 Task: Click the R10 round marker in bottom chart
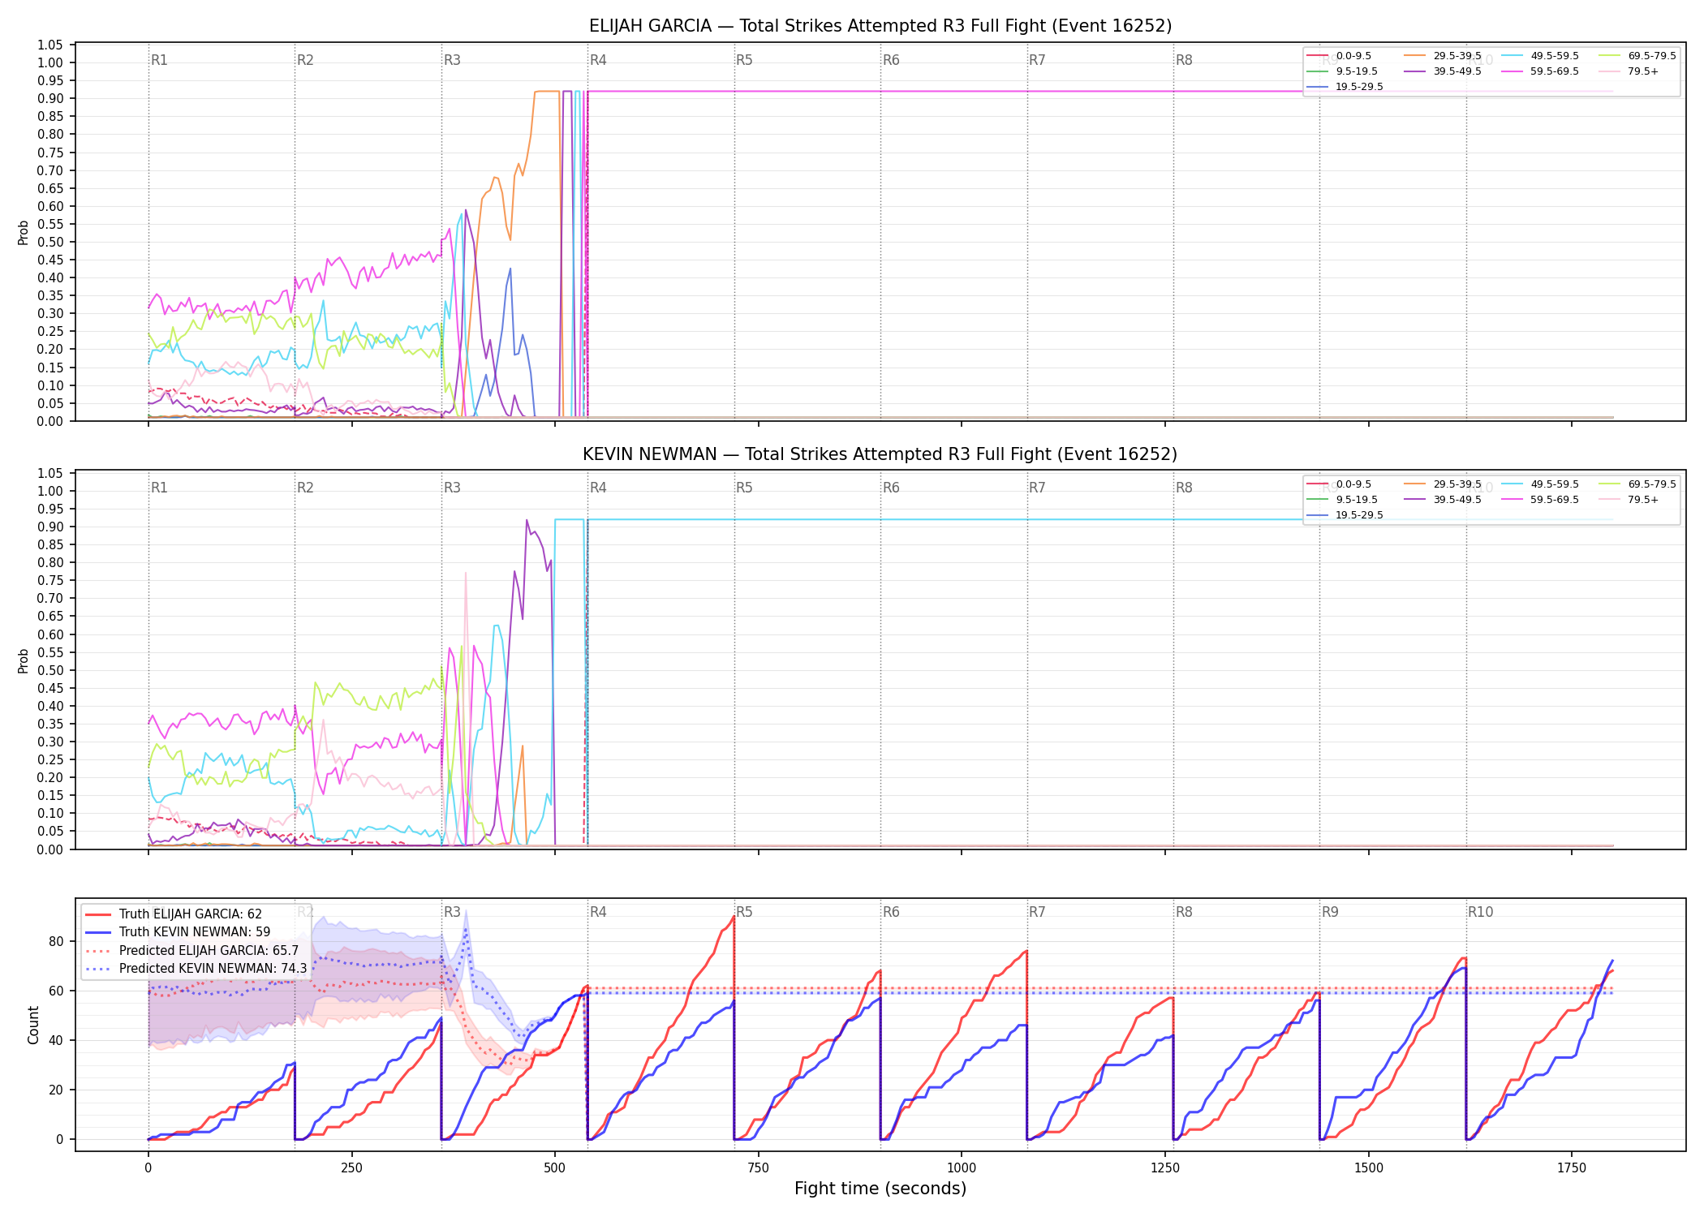point(1480,912)
